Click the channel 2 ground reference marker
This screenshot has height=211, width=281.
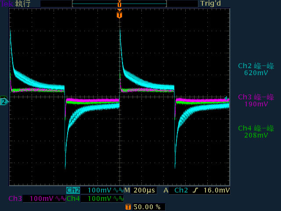[x=4, y=102]
